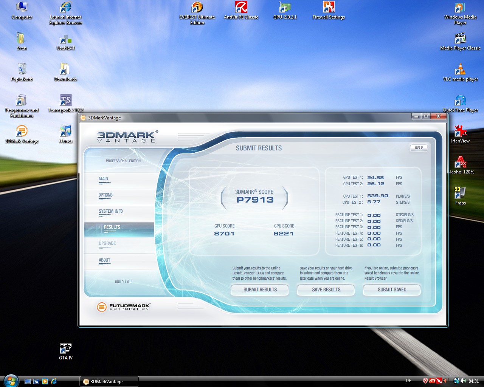
Task: Open the QuickTime Player shortcut
Action: click(x=460, y=104)
